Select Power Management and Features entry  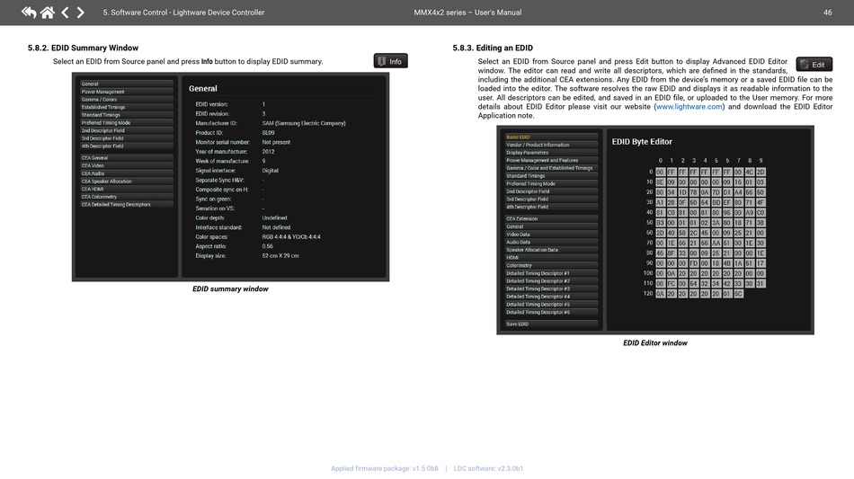click(x=551, y=161)
